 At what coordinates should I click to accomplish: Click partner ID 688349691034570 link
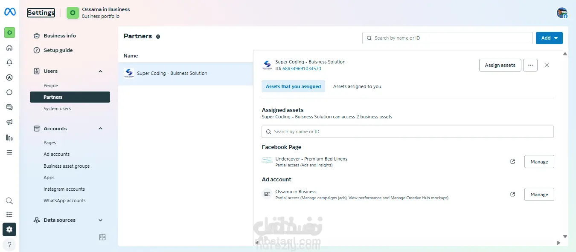pyautogui.click(x=302, y=69)
